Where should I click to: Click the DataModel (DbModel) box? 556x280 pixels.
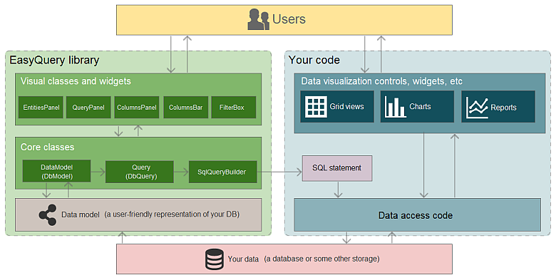click(56, 171)
